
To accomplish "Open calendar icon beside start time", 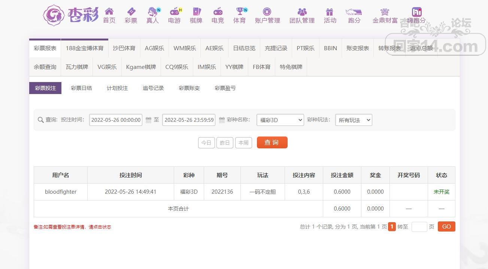I will [x=148, y=120].
